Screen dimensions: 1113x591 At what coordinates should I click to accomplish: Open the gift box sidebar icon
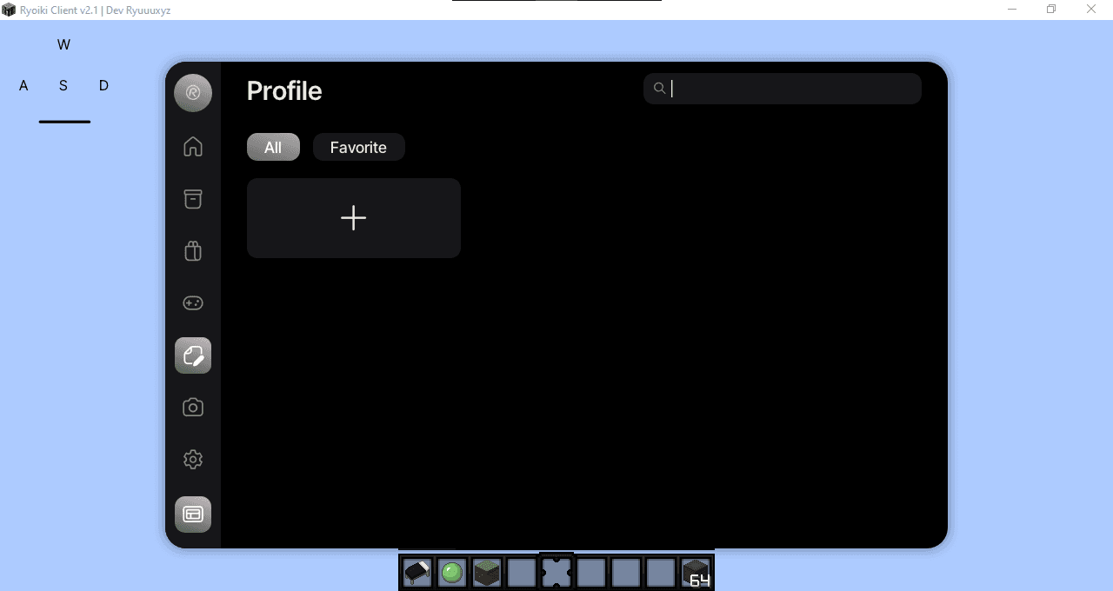pyautogui.click(x=193, y=251)
